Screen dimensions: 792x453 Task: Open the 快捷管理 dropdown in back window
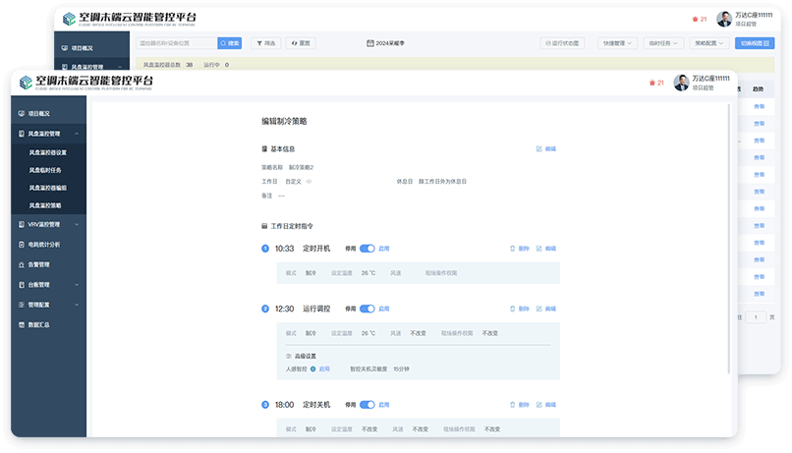click(617, 43)
